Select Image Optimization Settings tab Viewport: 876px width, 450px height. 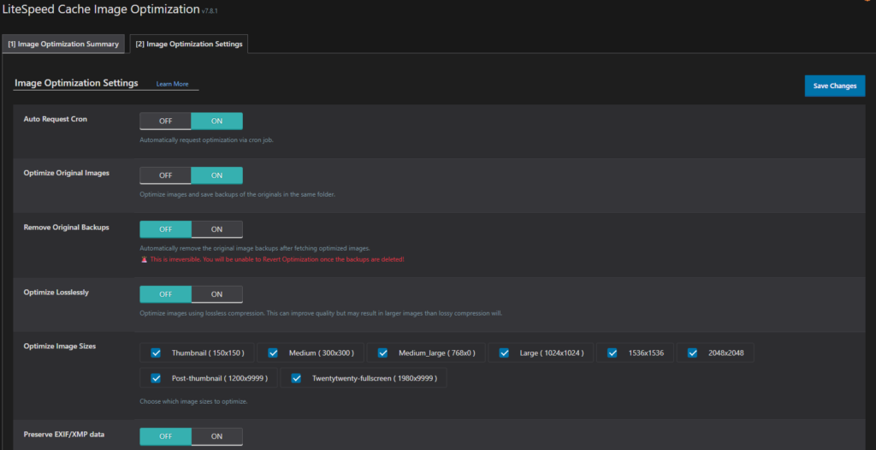pyautogui.click(x=189, y=44)
